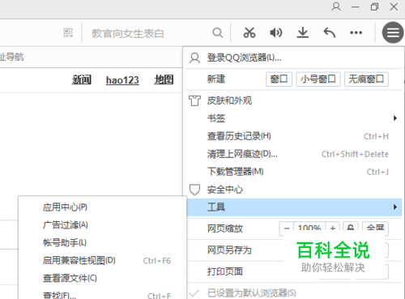Open 广告过滤(A) in tools submenu

coord(103,224)
